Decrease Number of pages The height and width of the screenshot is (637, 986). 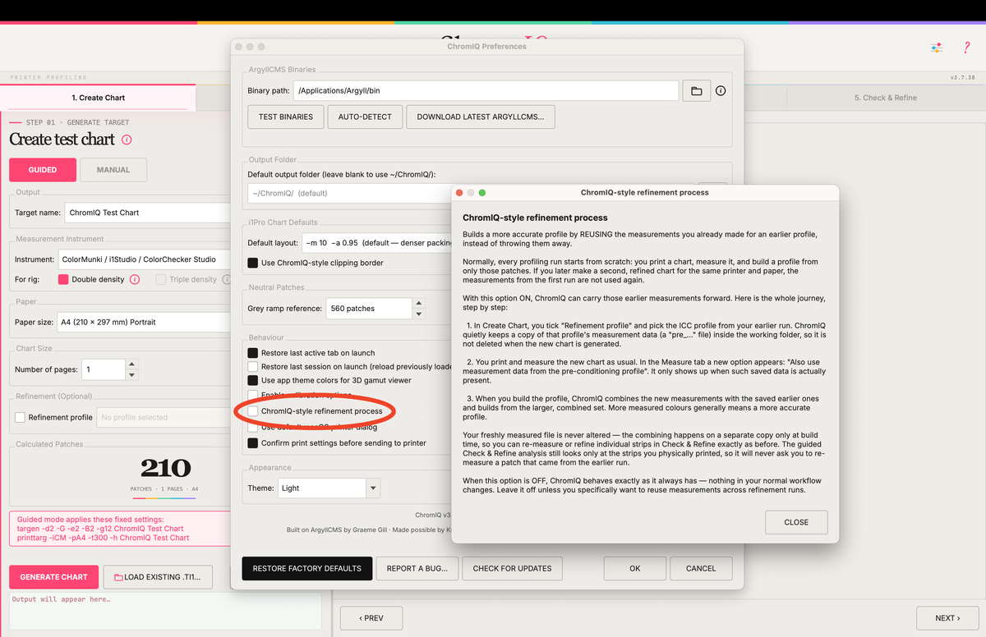click(132, 374)
